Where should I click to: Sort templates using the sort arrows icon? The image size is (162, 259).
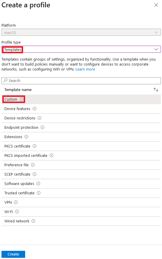point(156,90)
